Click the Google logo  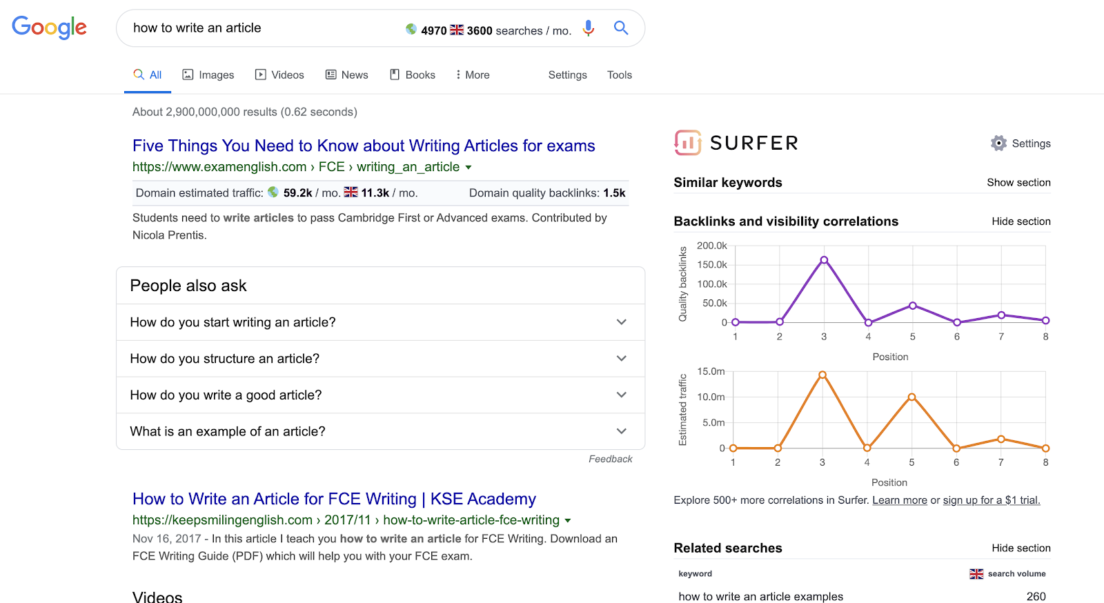(49, 28)
